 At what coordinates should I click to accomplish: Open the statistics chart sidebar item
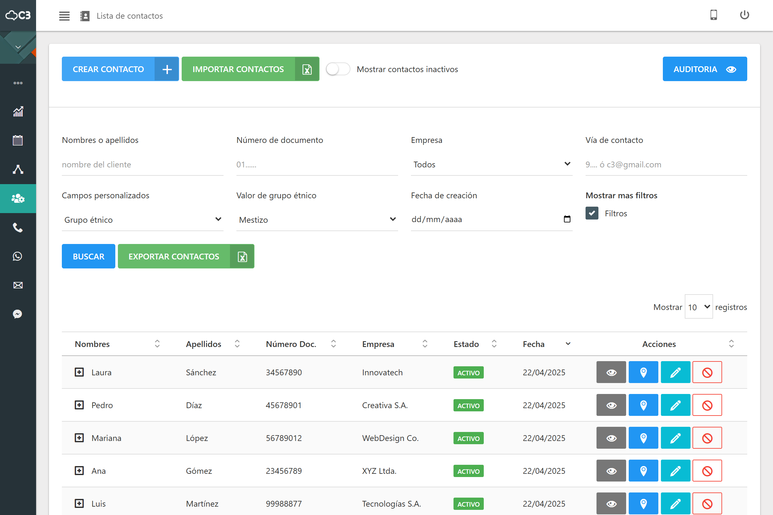(18, 112)
